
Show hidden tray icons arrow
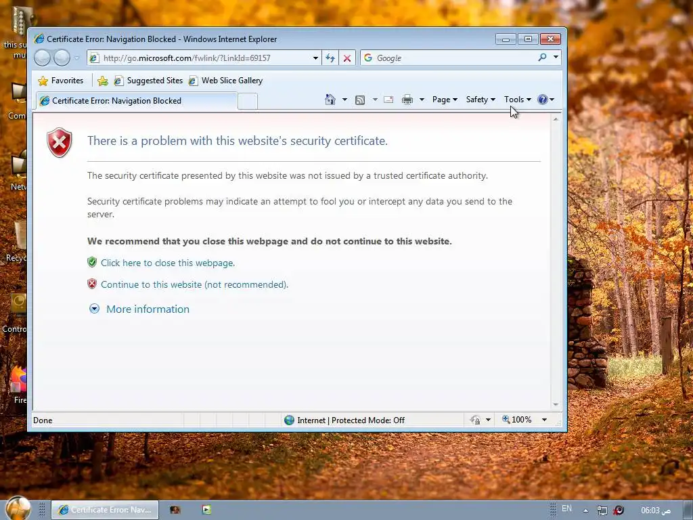tap(585, 511)
